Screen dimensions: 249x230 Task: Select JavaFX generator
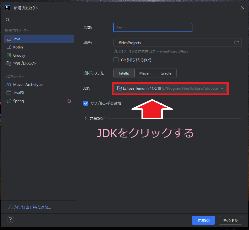[39, 93]
